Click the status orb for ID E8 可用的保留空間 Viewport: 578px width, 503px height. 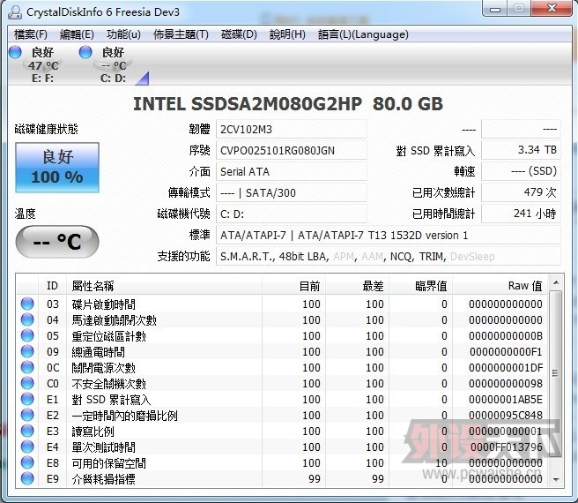[27, 462]
